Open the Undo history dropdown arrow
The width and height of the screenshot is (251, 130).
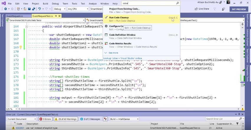(x=43, y=9)
